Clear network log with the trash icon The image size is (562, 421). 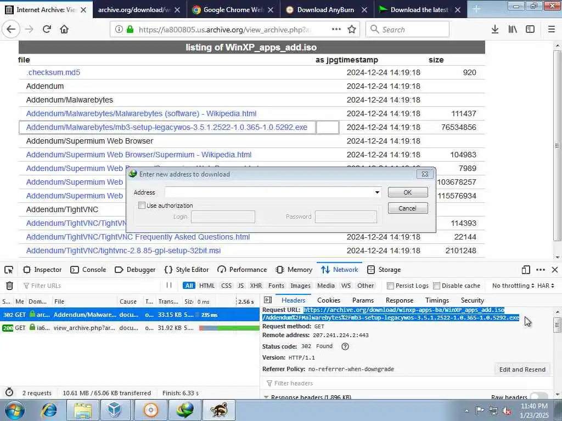tap(10, 286)
